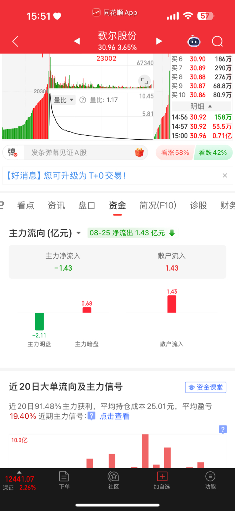Open the gift box icon
Image resolution: width=235 pixels, height=511 pixels.
139,153
